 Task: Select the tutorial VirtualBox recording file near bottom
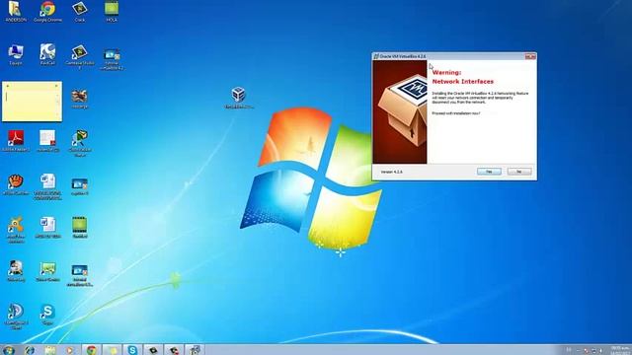tap(80, 275)
